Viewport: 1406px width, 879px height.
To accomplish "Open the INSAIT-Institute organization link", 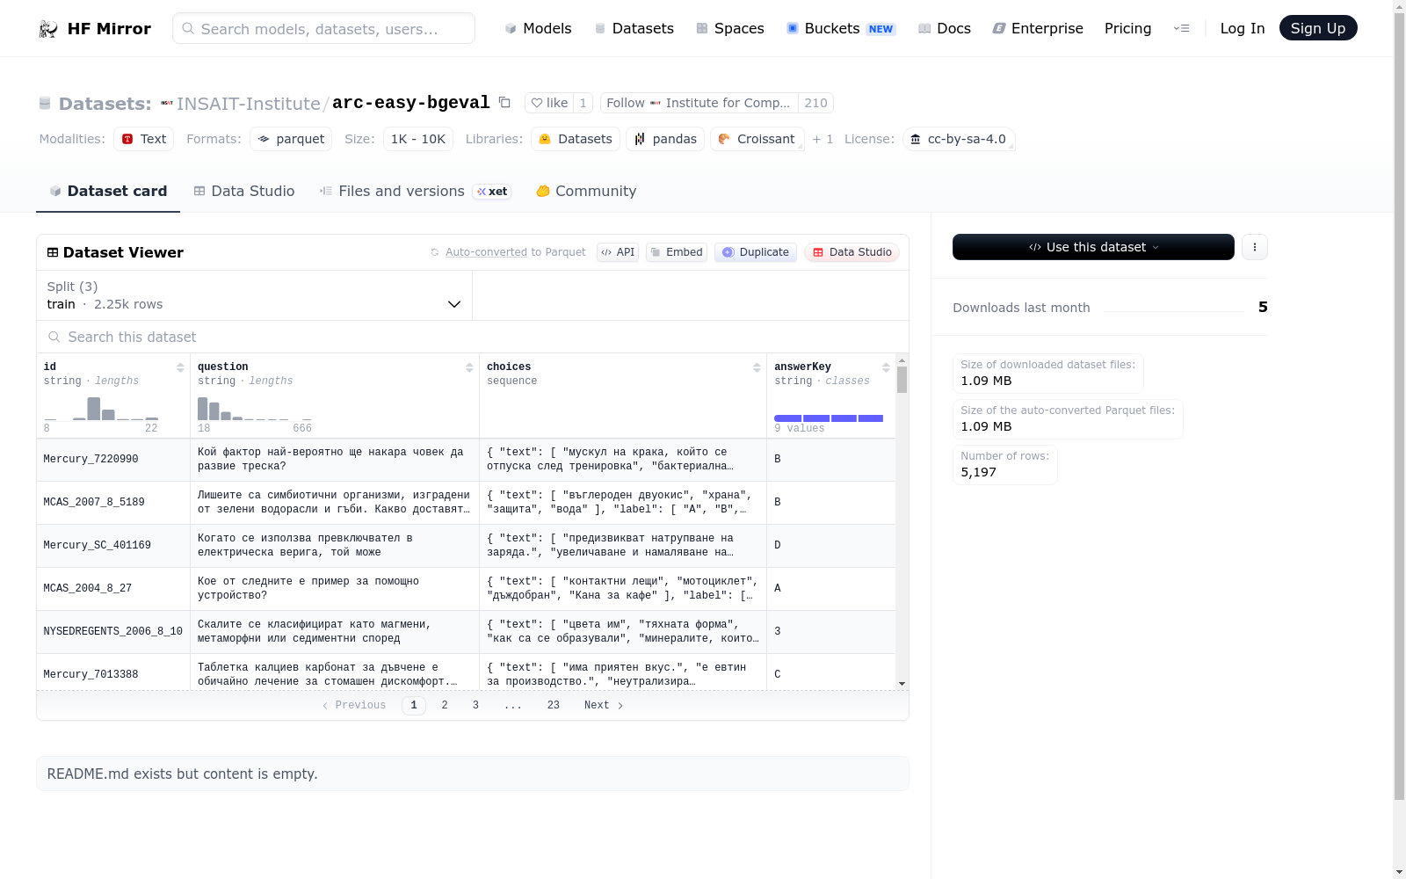I will (249, 104).
